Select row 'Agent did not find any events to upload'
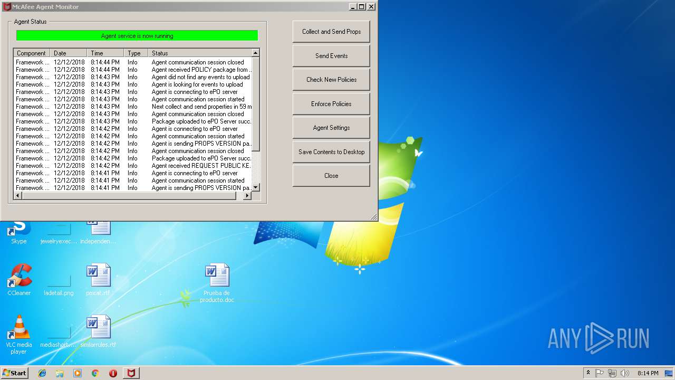Image resolution: width=675 pixels, height=380 pixels. pyautogui.click(x=133, y=77)
